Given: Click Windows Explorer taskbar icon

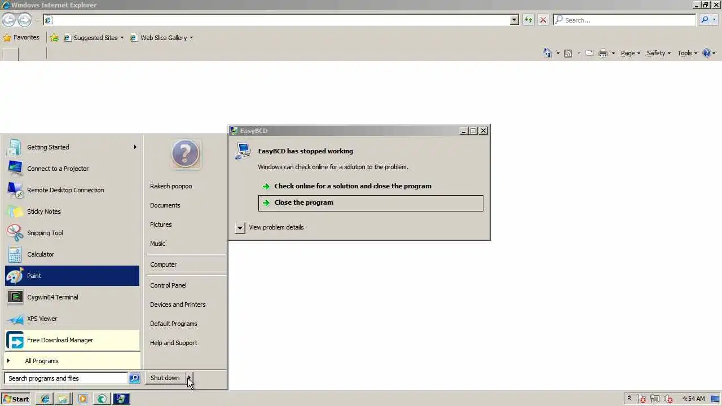Looking at the screenshot, I should (63, 399).
